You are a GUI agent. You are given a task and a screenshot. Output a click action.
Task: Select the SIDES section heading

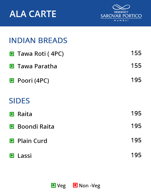[x=19, y=101]
